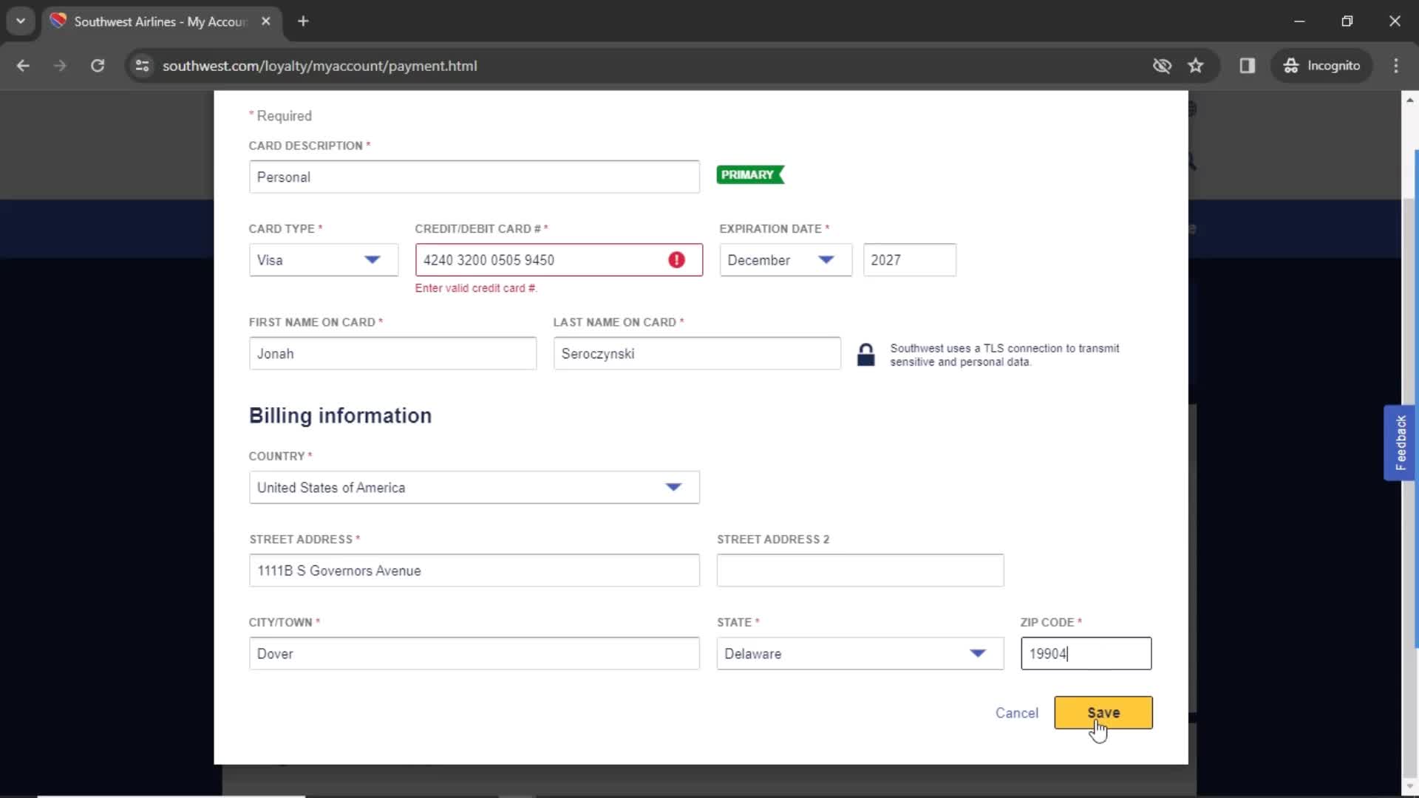The width and height of the screenshot is (1419, 798).
Task: Open a new browser tab
Action: click(x=303, y=21)
